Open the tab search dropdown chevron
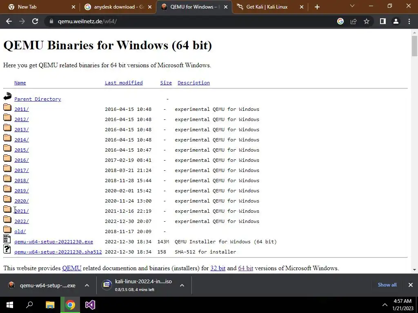418x313 pixels. coord(352,6)
